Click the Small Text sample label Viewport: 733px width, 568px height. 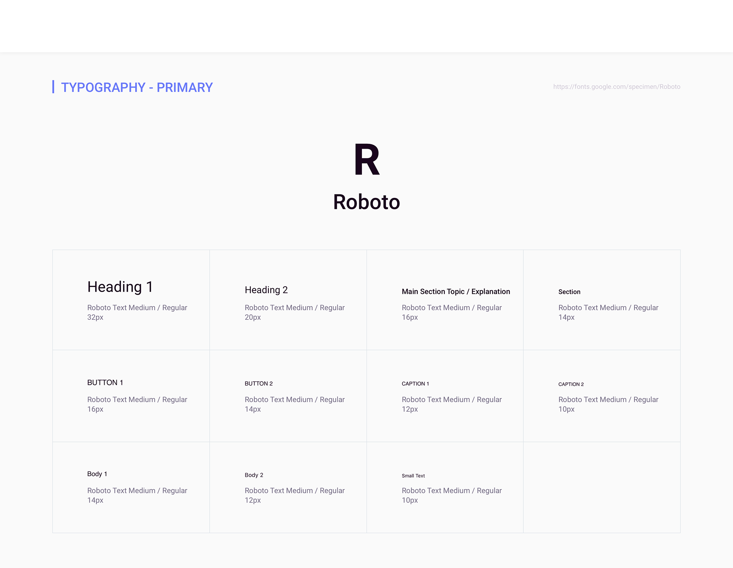[x=413, y=476]
